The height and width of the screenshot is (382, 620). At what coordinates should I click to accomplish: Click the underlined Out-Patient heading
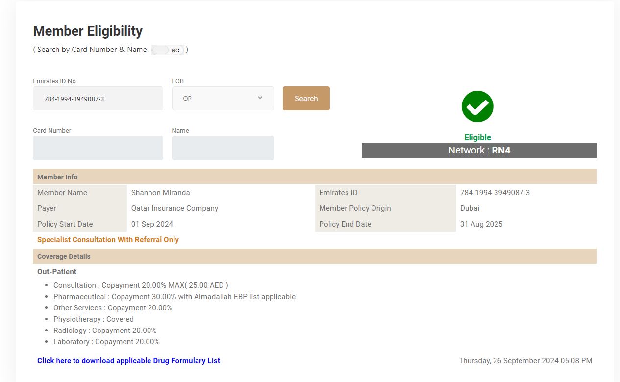(57, 272)
